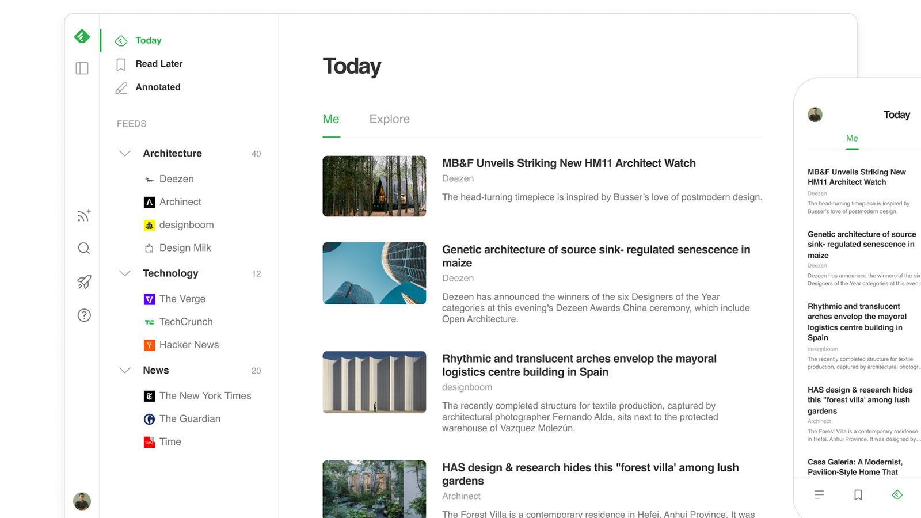This screenshot has width=921, height=518.
Task: Click the Read Later bookmark icon
Action: [121, 63]
